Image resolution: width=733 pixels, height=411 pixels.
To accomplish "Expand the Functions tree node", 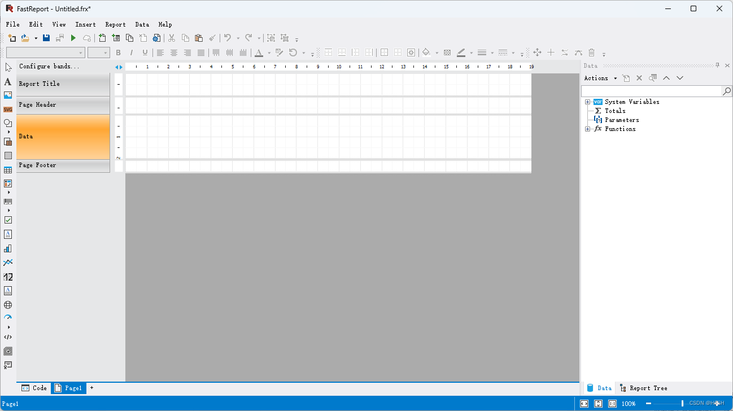I will [587, 129].
